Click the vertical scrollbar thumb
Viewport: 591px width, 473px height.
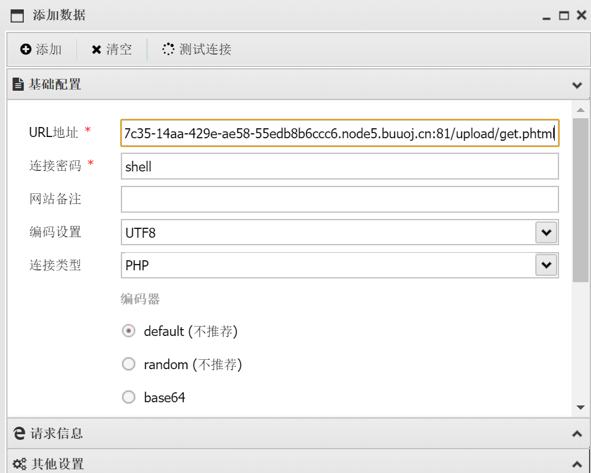pyautogui.click(x=580, y=200)
